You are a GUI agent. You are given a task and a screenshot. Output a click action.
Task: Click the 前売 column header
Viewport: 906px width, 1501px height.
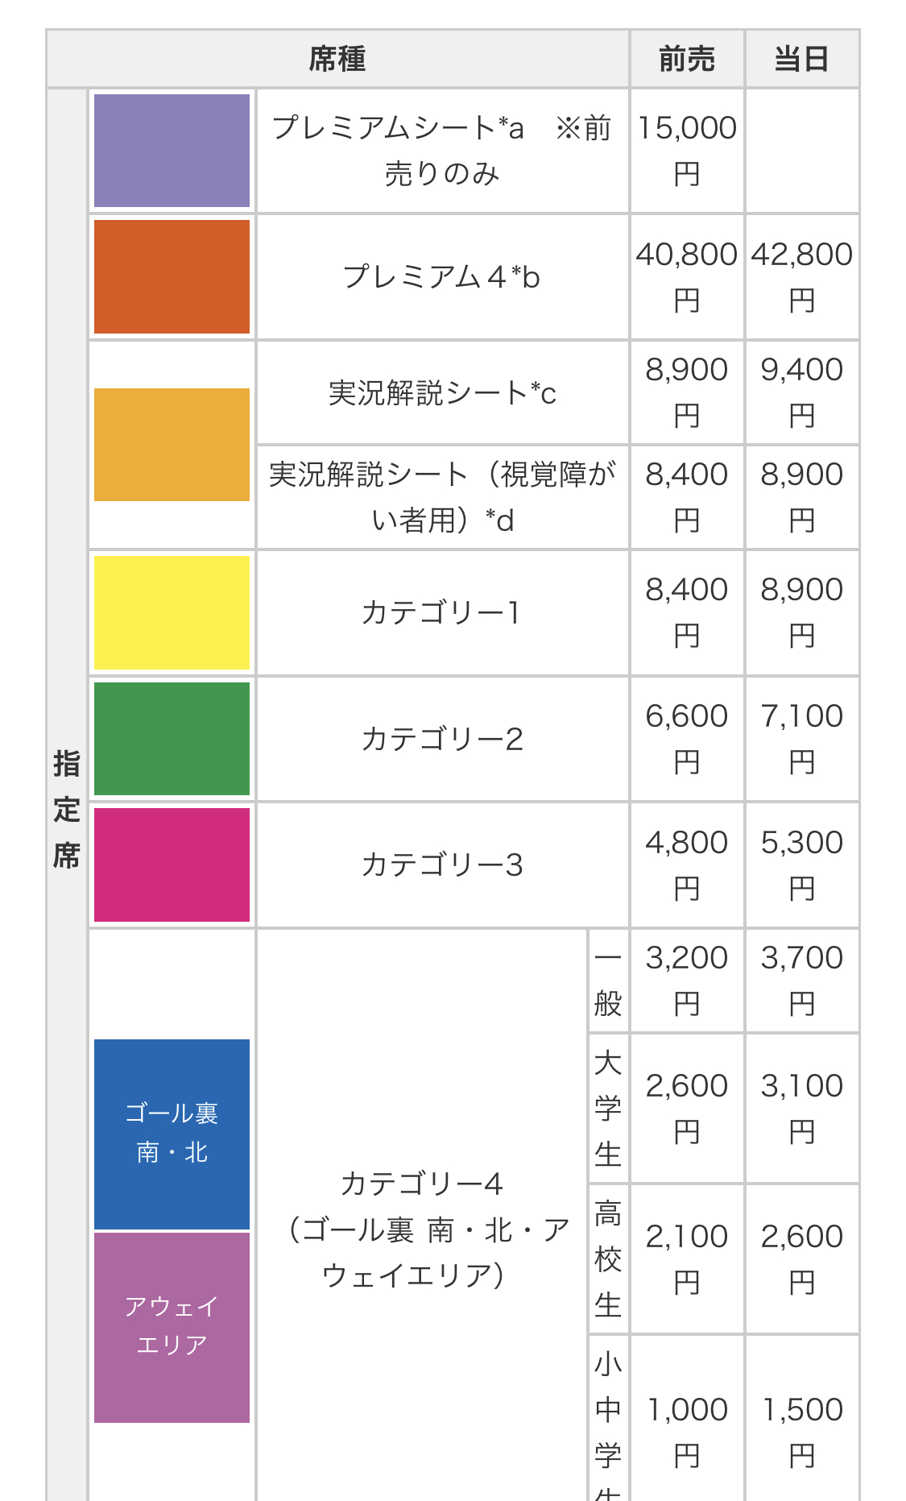(686, 59)
